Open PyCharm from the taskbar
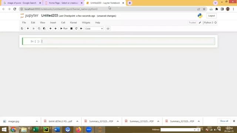237x133 pixels. click(x=46, y=130)
